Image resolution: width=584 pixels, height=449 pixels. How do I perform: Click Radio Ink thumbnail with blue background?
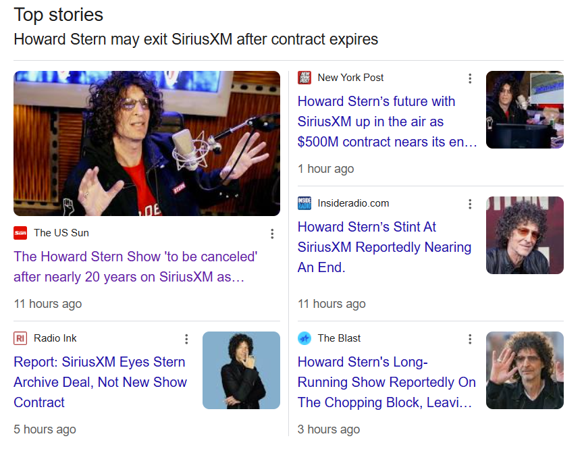241,370
